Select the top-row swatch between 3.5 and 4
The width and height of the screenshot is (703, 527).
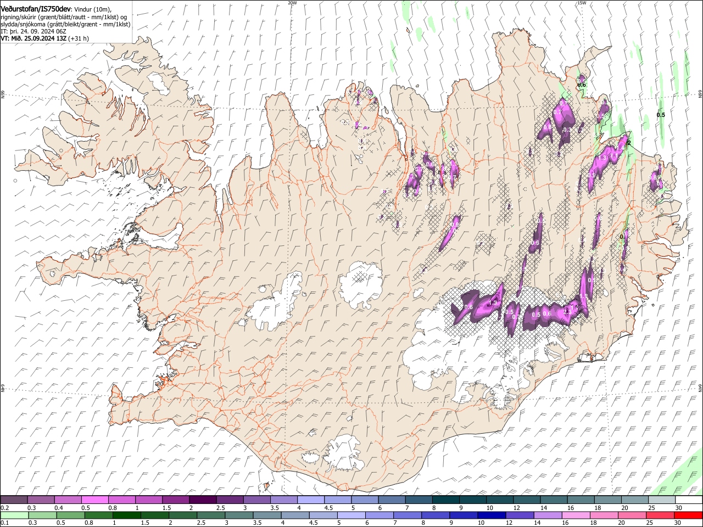284,500
